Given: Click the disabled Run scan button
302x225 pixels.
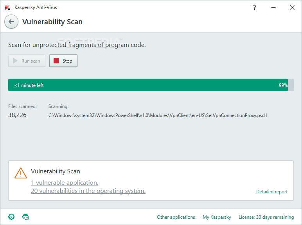Looking at the screenshot, I should pos(27,61).
